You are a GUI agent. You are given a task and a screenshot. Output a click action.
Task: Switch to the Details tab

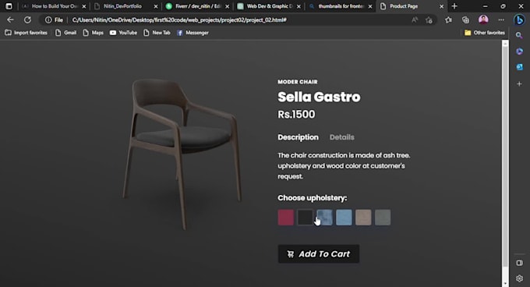341,137
